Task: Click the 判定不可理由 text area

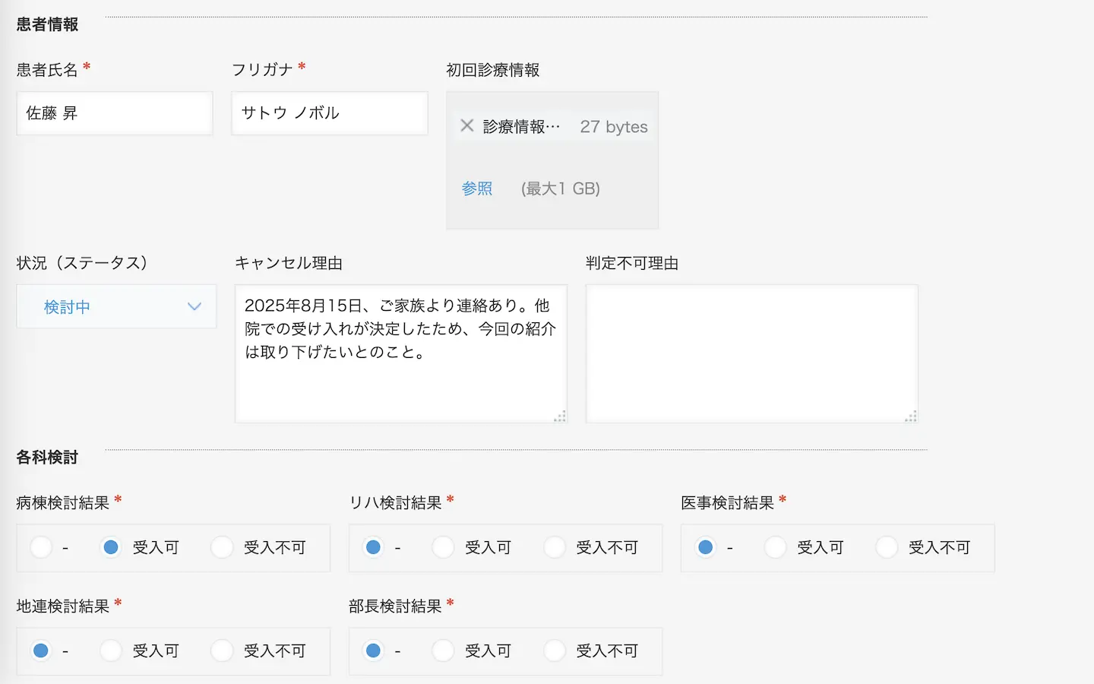Action: coord(751,353)
